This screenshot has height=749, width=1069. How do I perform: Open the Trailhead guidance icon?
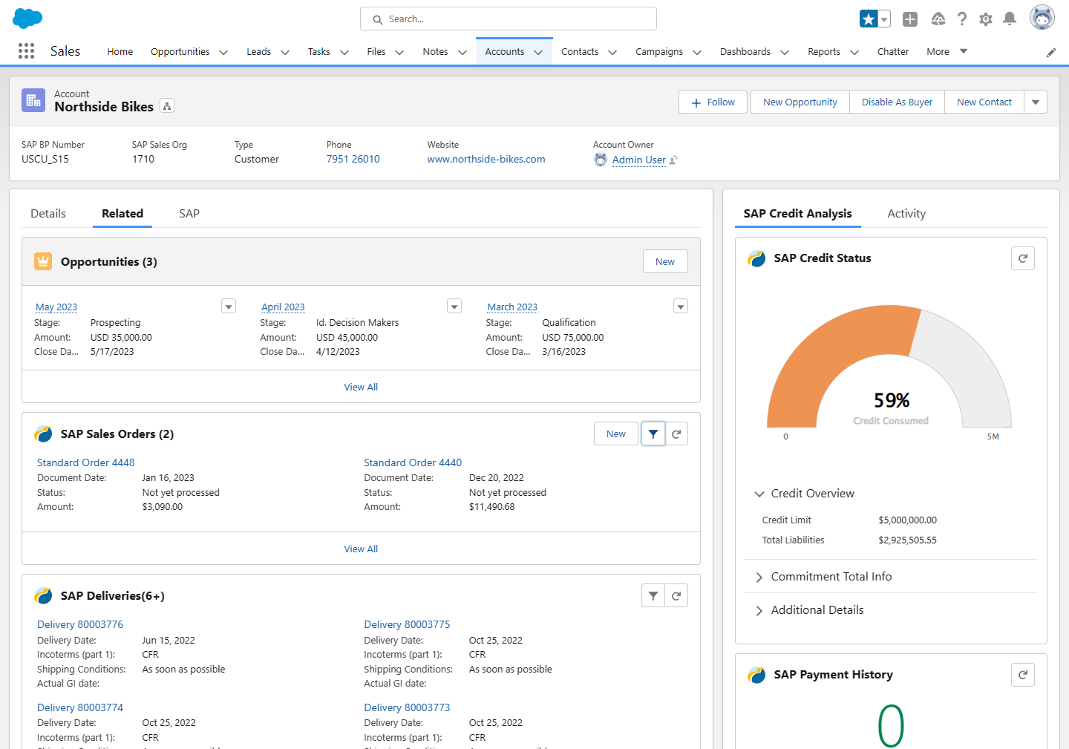pos(938,19)
